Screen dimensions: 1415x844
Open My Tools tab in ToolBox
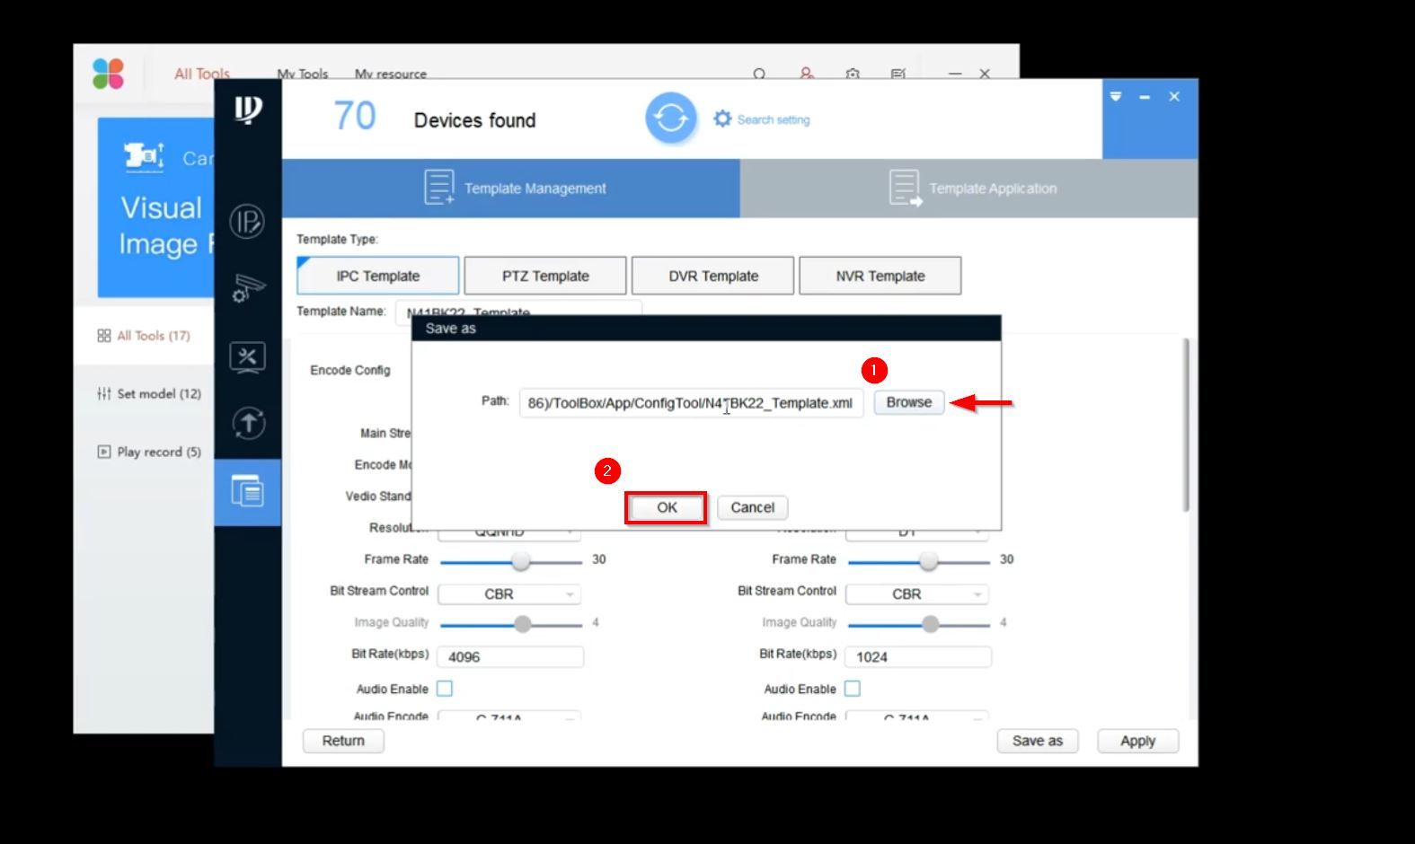(x=303, y=74)
